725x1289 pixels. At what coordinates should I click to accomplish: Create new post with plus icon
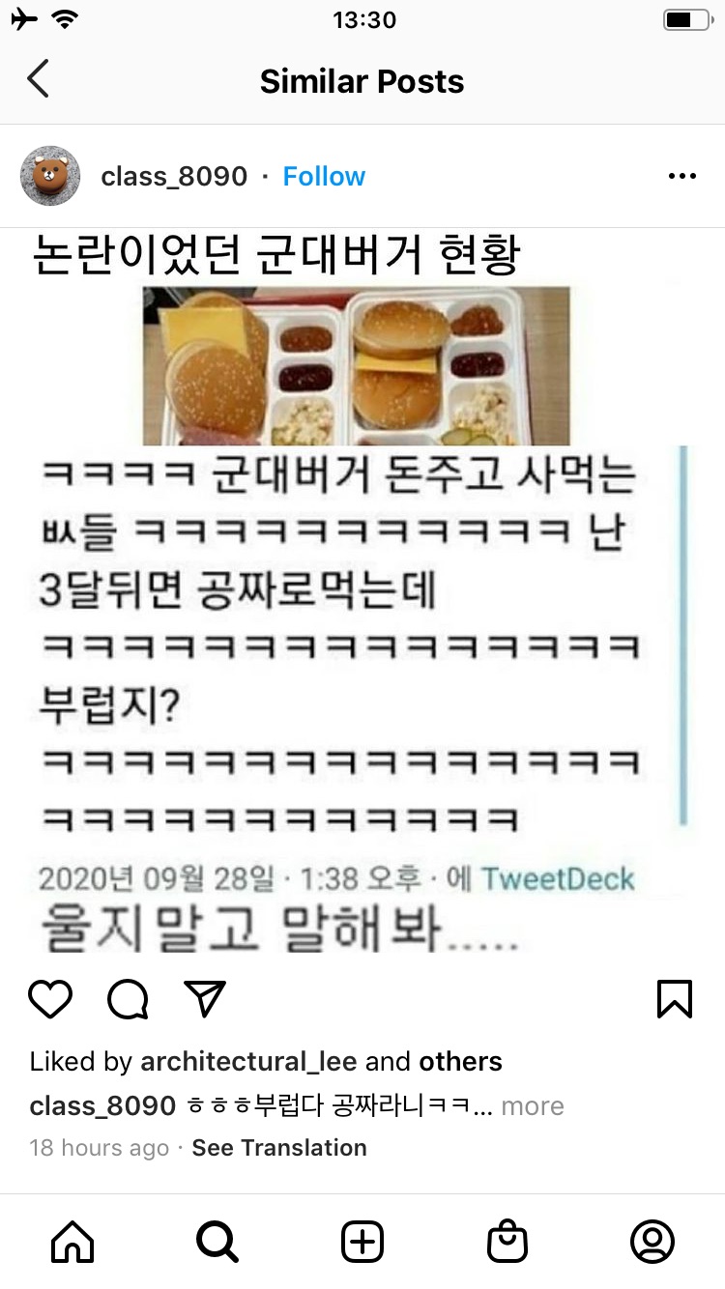point(362,1242)
